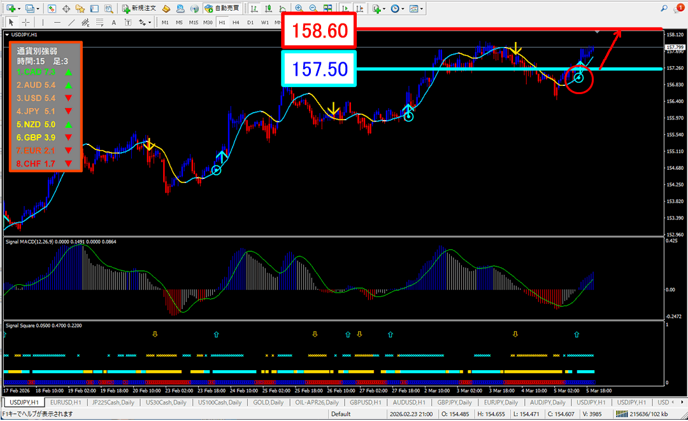The width and height of the screenshot is (688, 421).
Task: Select the horizontal line drawing tool
Action: 57,22
